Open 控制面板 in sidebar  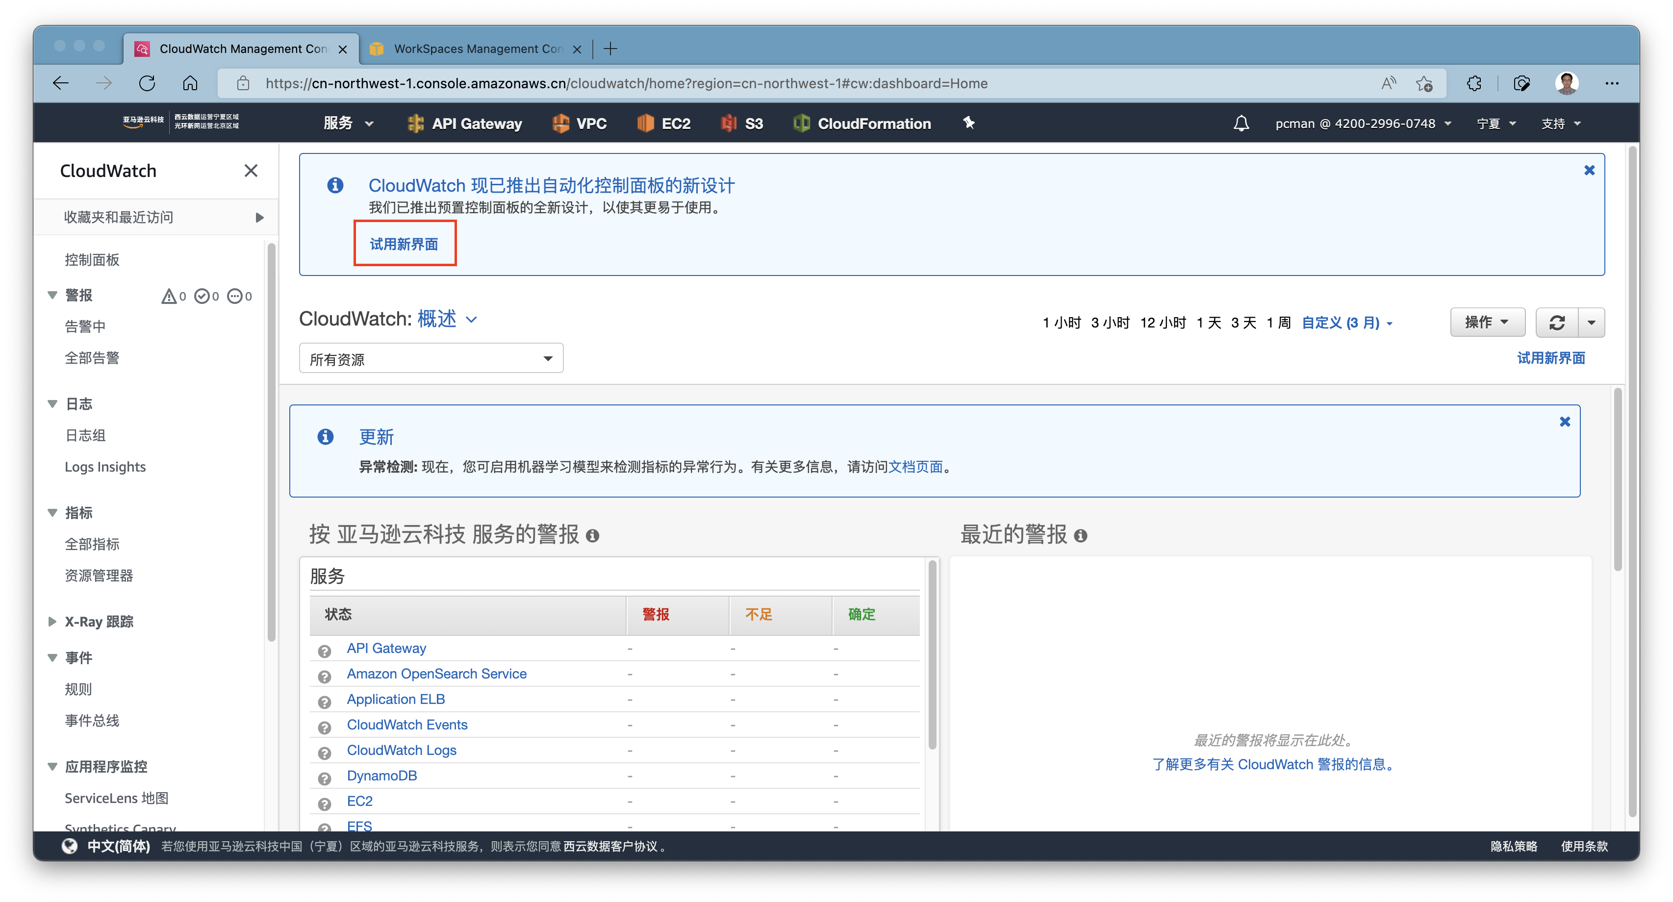92,260
